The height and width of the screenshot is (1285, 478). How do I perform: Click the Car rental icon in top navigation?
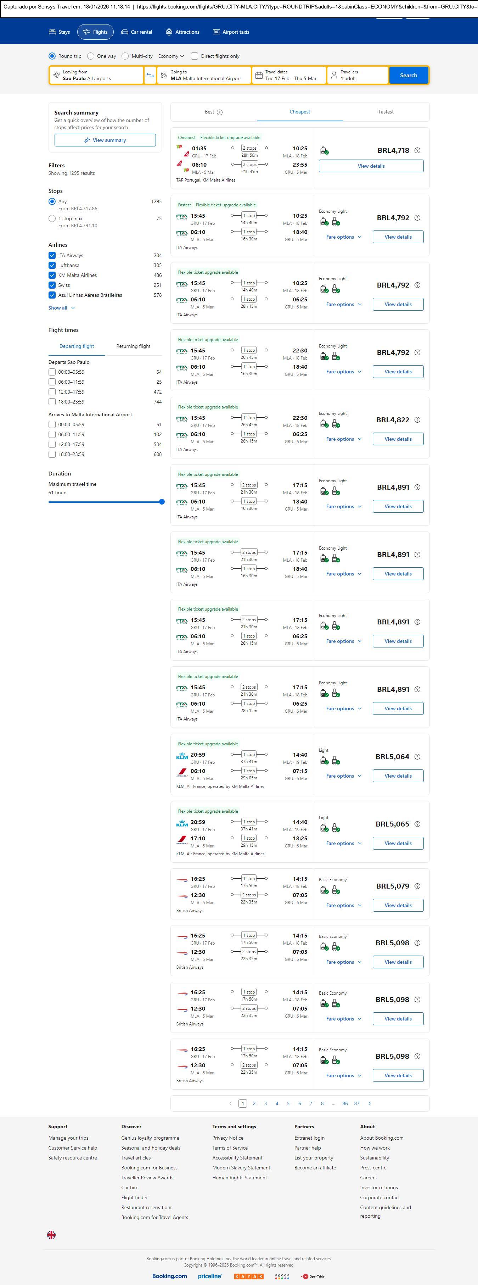tap(125, 32)
